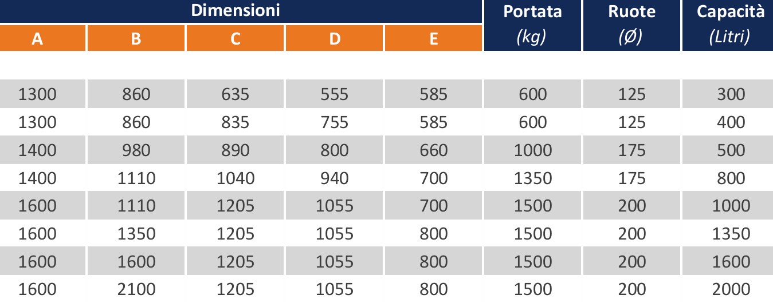Screen dimensions: 773x303
Task: Click the orange column D header
Action: coord(335,38)
